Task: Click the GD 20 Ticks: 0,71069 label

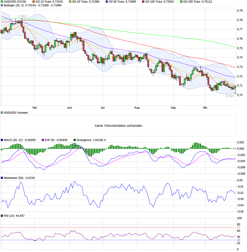Action: [x=86, y=2]
